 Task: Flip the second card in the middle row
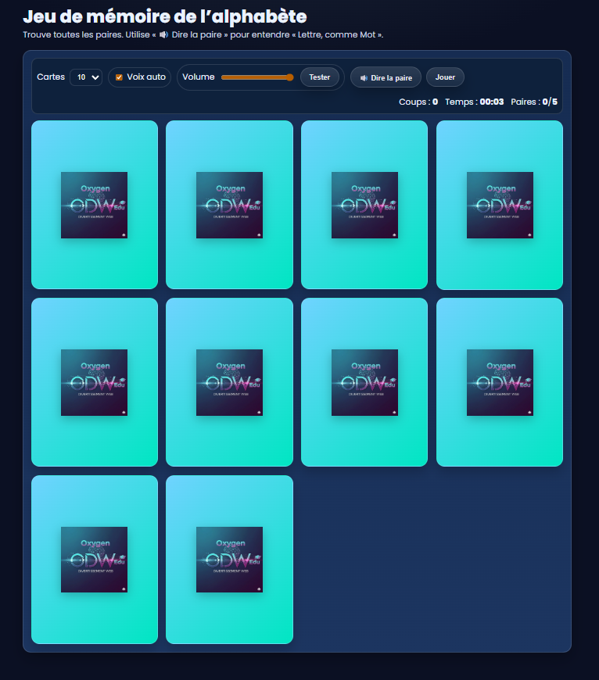(x=229, y=382)
